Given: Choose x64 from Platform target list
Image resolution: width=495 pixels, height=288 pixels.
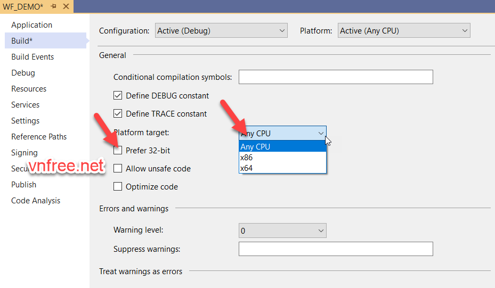Looking at the screenshot, I should click(247, 168).
